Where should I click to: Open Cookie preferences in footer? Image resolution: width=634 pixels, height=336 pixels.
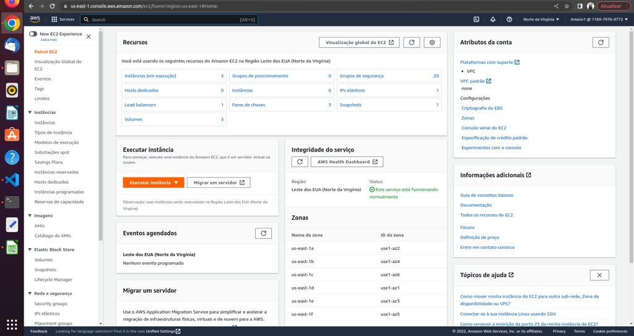610,332
